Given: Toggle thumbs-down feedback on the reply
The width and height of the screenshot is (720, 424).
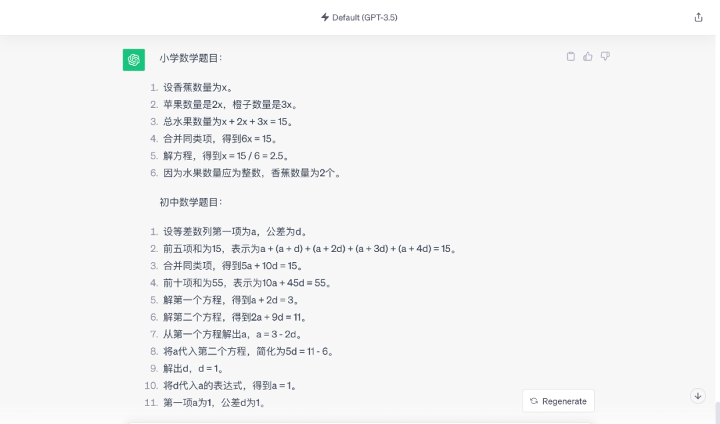Looking at the screenshot, I should 605,56.
